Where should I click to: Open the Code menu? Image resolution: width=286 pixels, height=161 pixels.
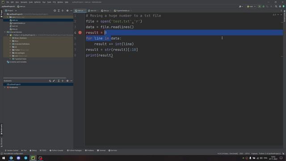click(31, 2)
